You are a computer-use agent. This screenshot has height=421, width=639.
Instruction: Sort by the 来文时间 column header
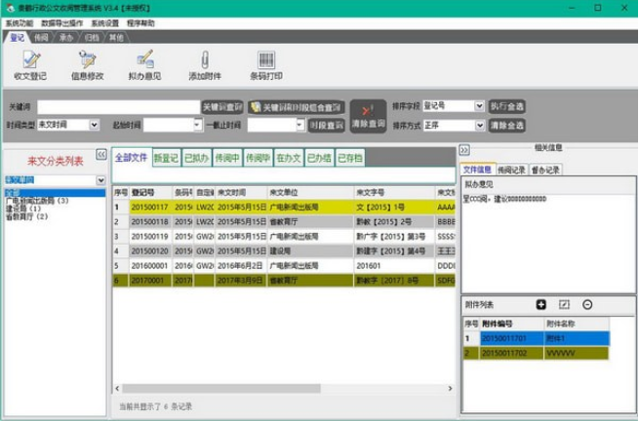[x=241, y=192]
